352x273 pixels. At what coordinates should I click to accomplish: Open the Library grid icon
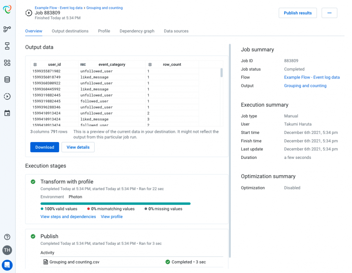click(x=7, y=63)
